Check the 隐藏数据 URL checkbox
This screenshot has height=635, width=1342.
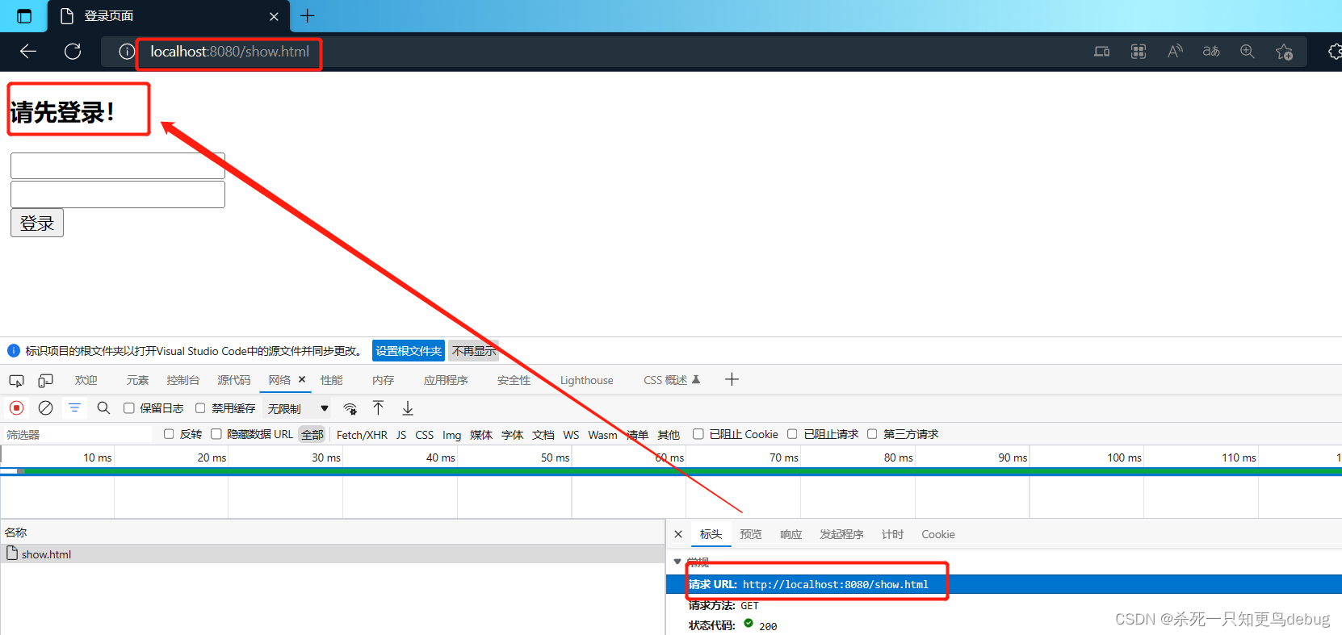[x=216, y=434]
